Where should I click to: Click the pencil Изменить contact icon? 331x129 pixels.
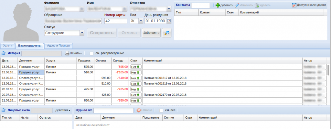coord(237,5)
